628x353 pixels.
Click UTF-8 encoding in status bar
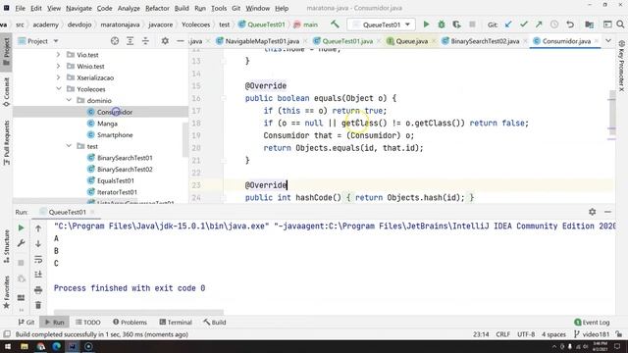coord(526,334)
